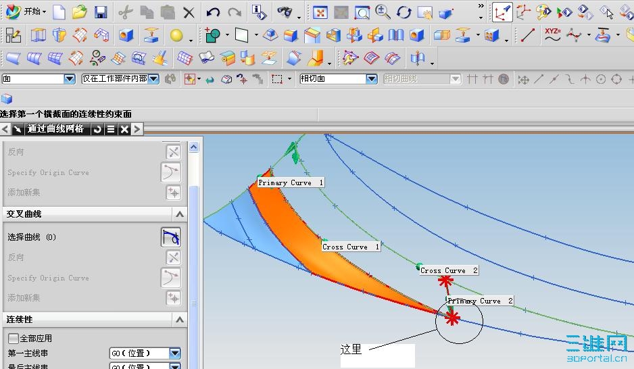The height and width of the screenshot is (369, 634).
Task: Undo the last action with the undo arrow
Action: (213, 13)
